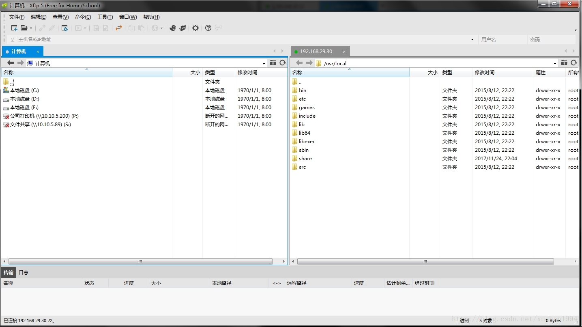The height and width of the screenshot is (327, 582).
Task: Go forward in the local pane
Action: tap(20, 63)
